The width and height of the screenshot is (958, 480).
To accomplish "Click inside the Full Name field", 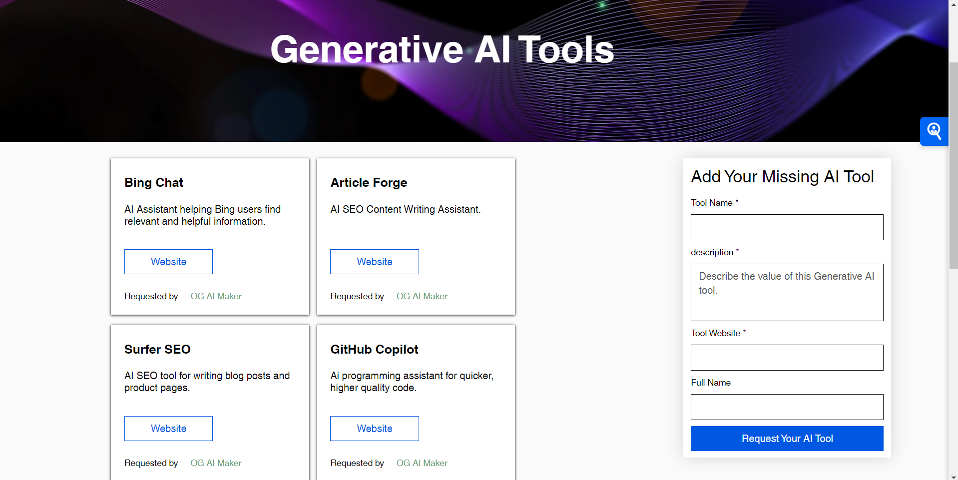I will (x=786, y=407).
